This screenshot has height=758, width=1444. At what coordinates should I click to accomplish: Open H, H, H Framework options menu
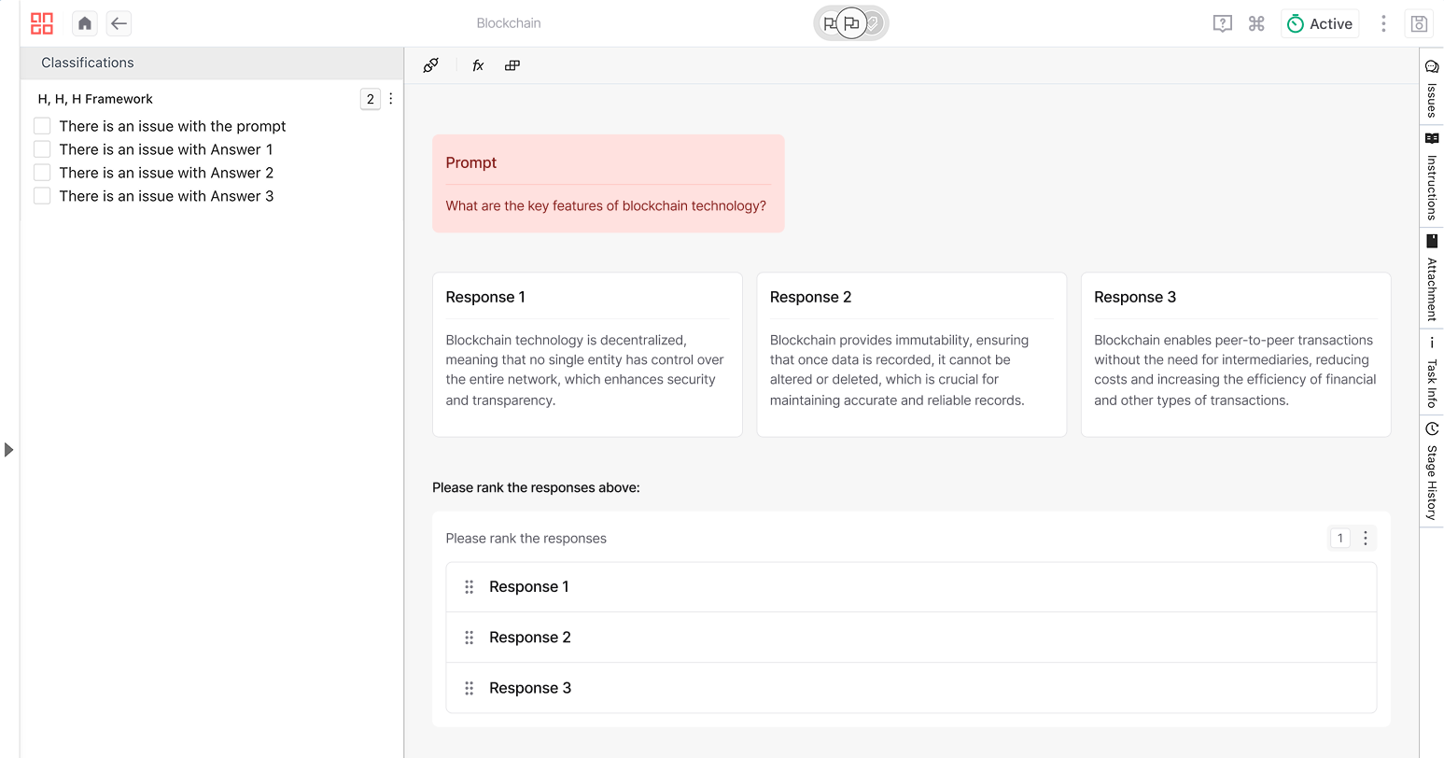pos(391,99)
